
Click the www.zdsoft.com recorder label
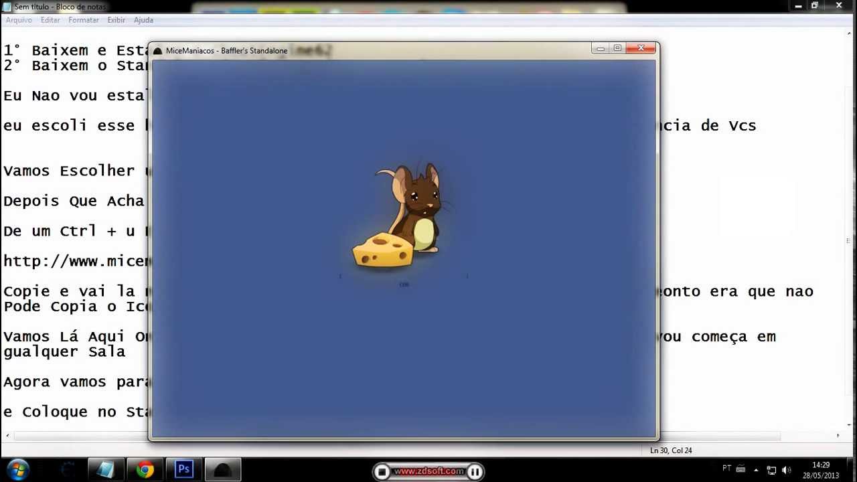click(x=428, y=471)
